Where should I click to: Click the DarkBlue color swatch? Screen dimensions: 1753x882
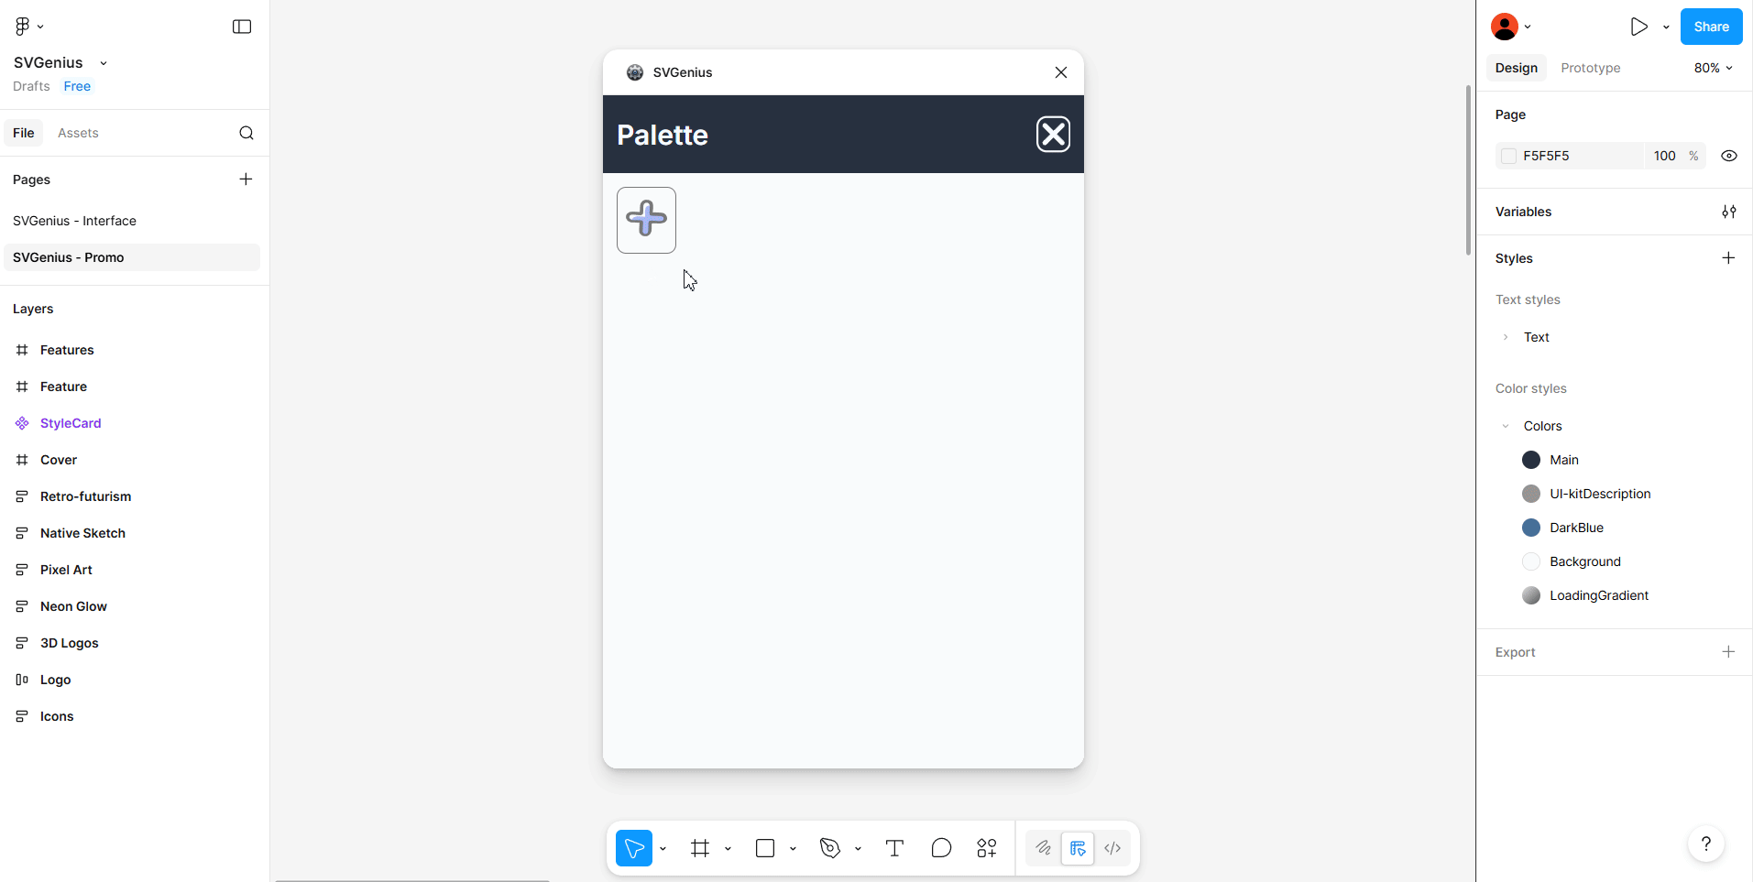tap(1530, 528)
